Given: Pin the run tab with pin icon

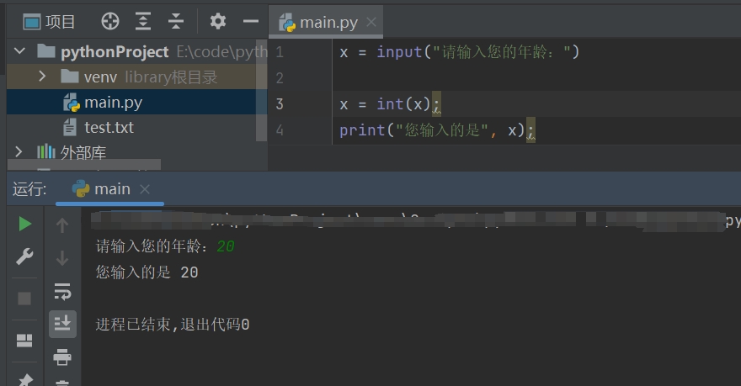Looking at the screenshot, I should point(24,379).
